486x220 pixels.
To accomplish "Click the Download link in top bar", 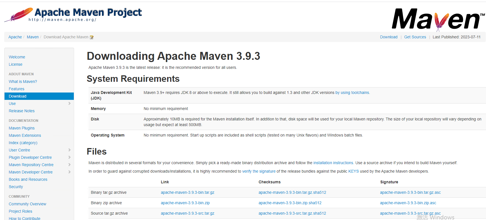I will (x=389, y=37).
